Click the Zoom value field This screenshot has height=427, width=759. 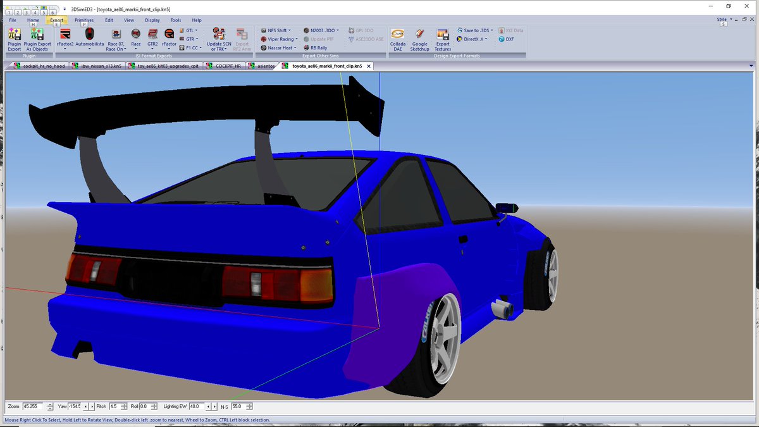[32, 406]
